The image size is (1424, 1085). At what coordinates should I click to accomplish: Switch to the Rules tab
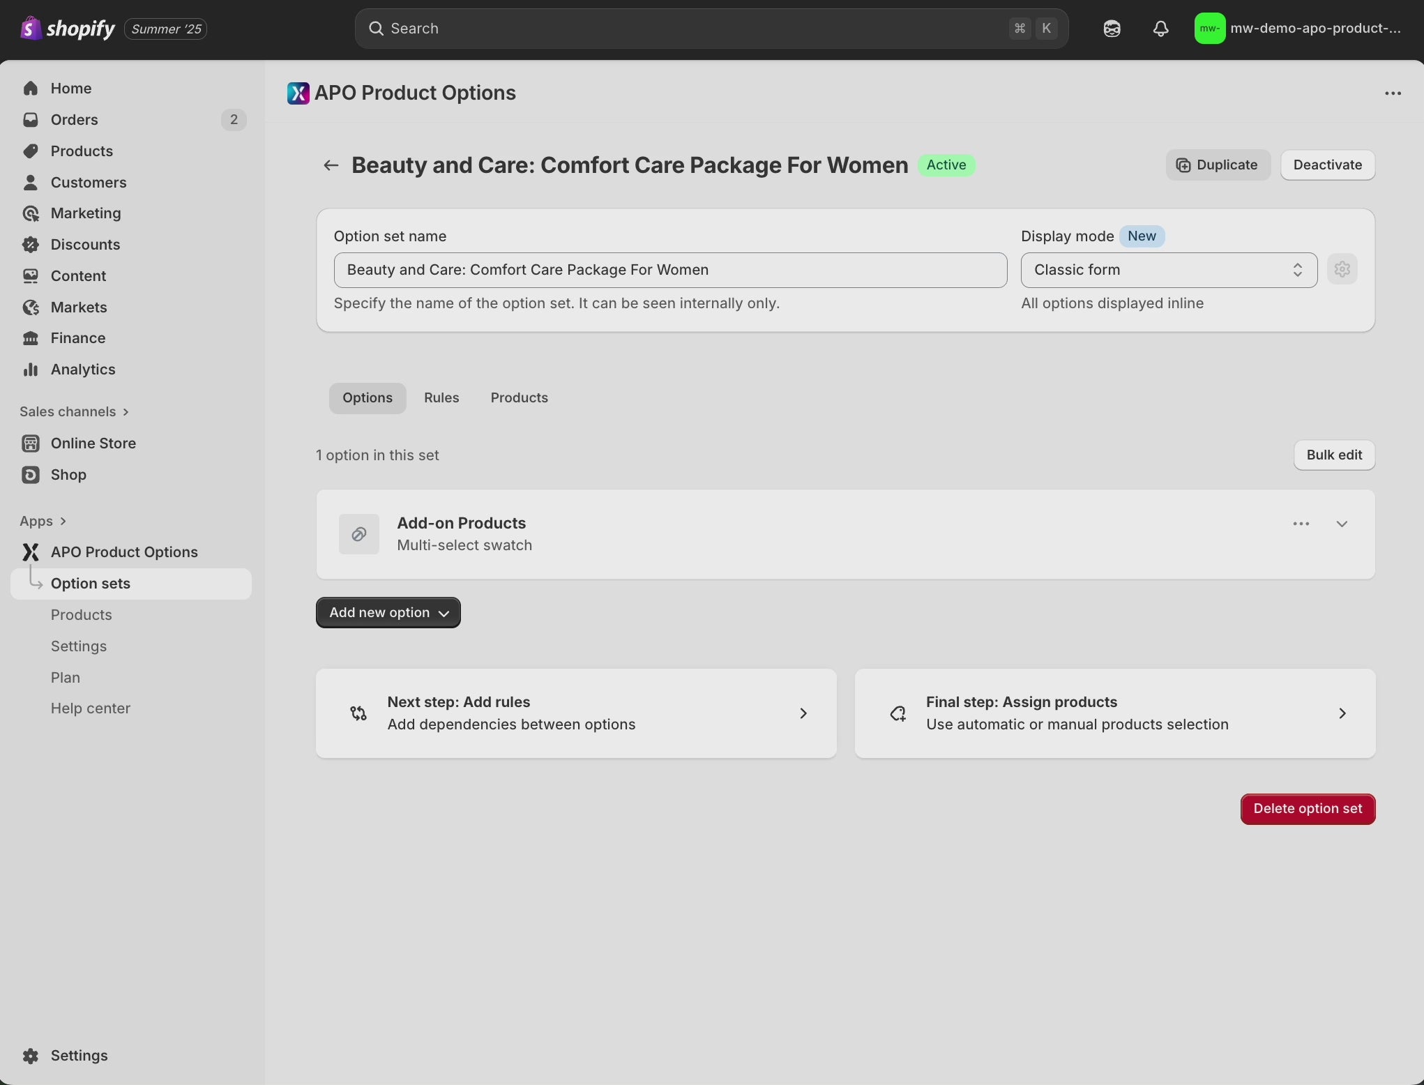point(441,398)
